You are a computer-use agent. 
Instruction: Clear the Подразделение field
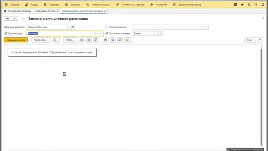[x=206, y=27]
